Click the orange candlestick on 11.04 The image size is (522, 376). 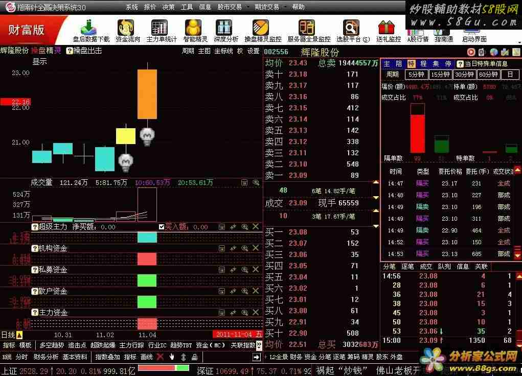click(x=147, y=94)
